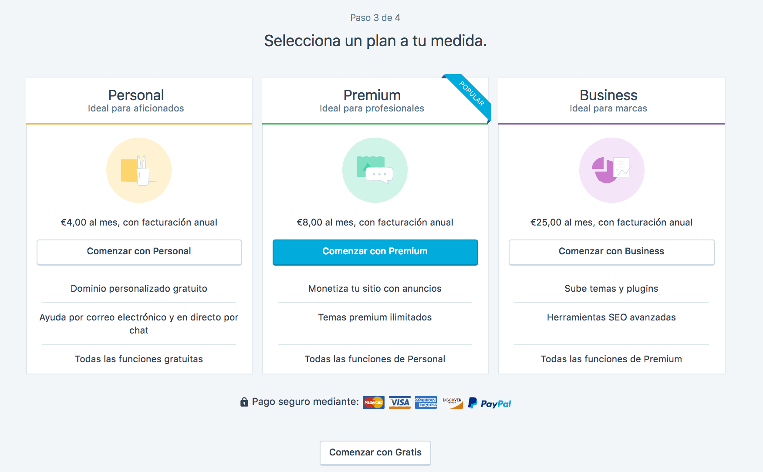Click the Premium plan heading
763x472 pixels.
[x=372, y=95]
